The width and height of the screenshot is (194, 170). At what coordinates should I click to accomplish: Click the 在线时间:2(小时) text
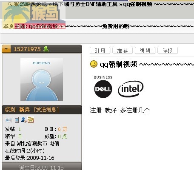click(25, 151)
